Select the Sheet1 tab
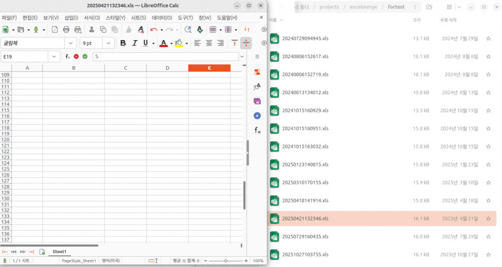The image size is (502, 267). [59, 251]
